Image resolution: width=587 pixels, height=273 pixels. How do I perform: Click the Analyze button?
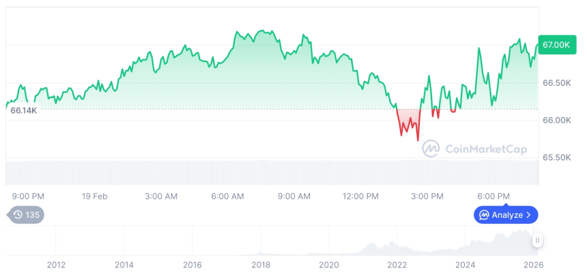pos(506,215)
